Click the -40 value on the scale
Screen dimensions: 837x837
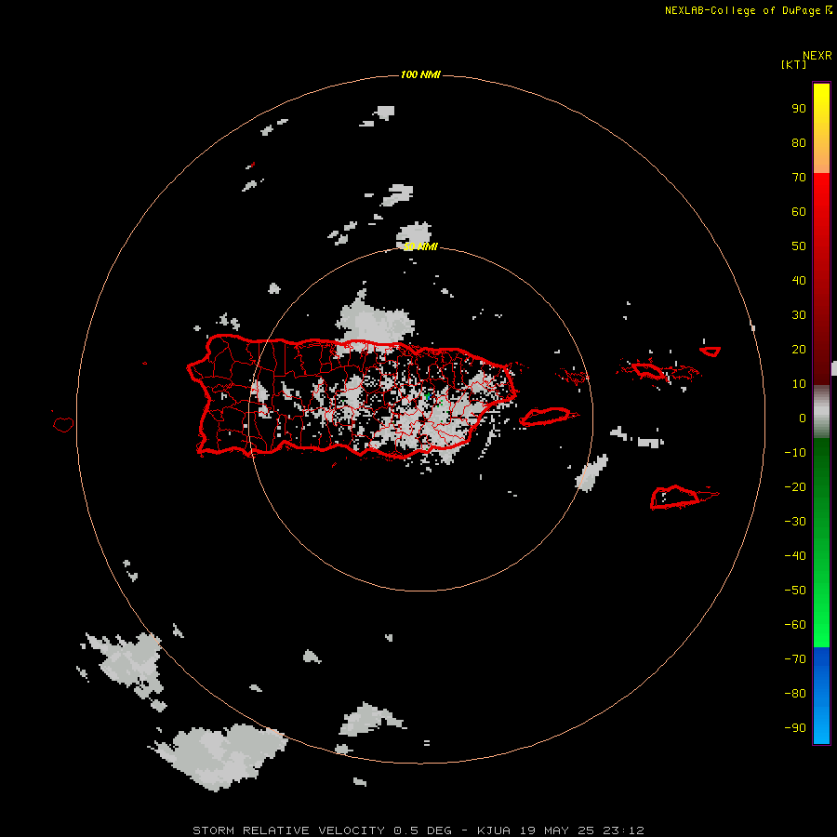click(795, 556)
